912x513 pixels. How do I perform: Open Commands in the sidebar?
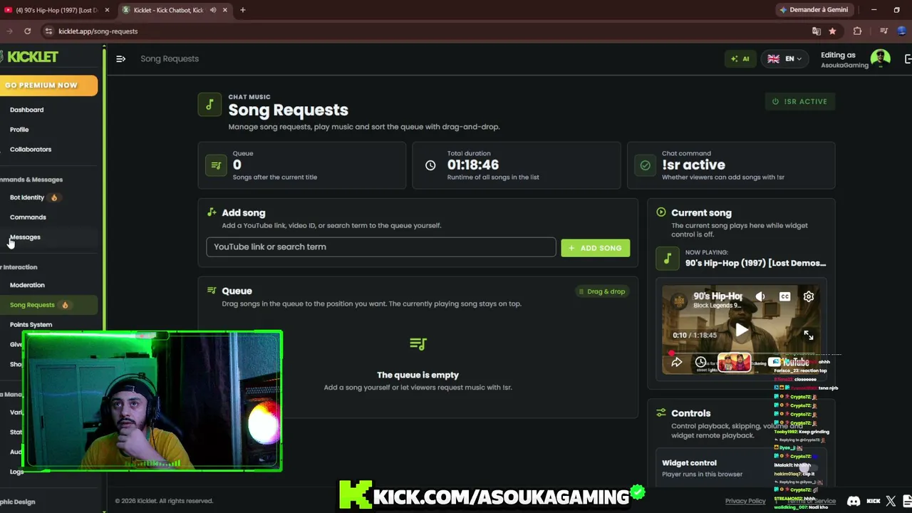point(28,217)
